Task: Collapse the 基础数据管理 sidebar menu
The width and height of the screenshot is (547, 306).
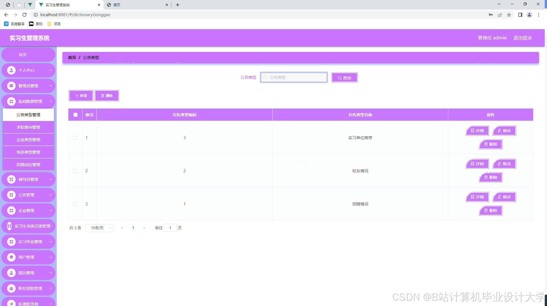Action: coord(28,101)
